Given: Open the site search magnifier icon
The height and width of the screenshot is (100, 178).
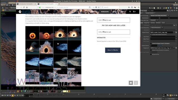Looking at the screenshot, I should [x=130, y=12].
